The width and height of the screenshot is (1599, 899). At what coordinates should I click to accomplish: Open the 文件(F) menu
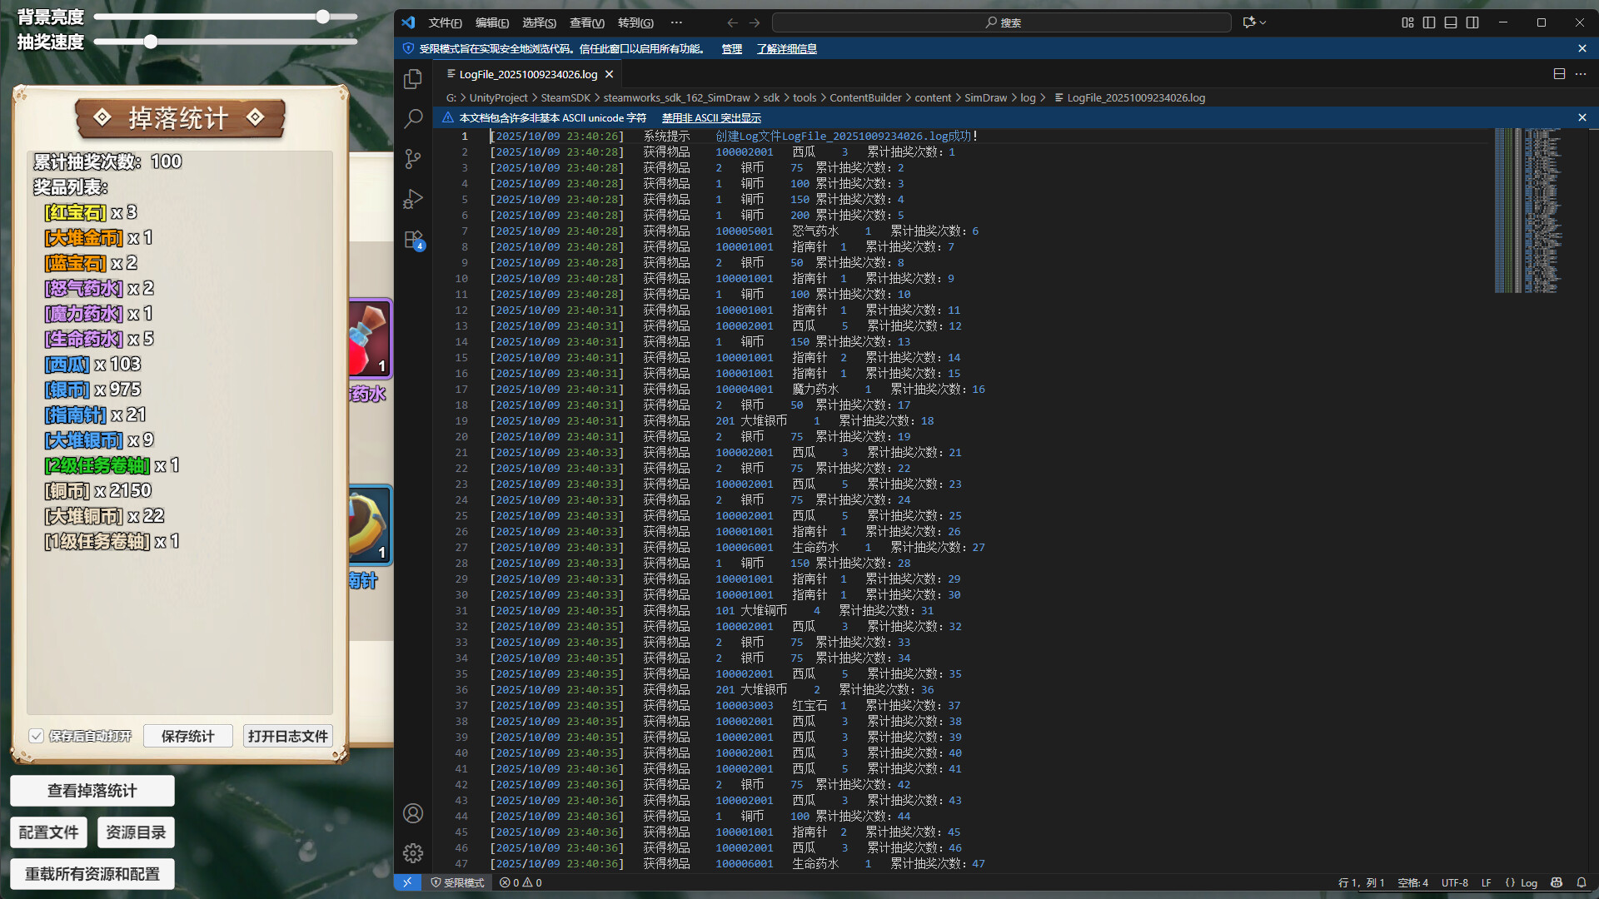click(444, 22)
